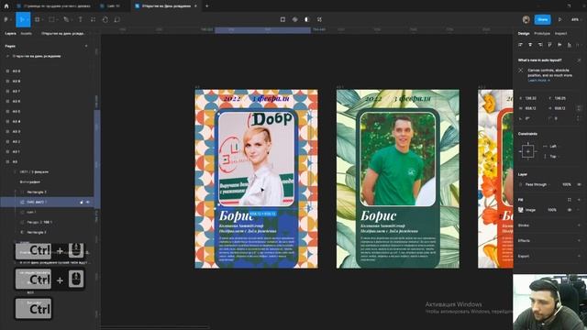Screen dimensions: 587x330
Task: Select the Move tool
Action: point(23,19)
